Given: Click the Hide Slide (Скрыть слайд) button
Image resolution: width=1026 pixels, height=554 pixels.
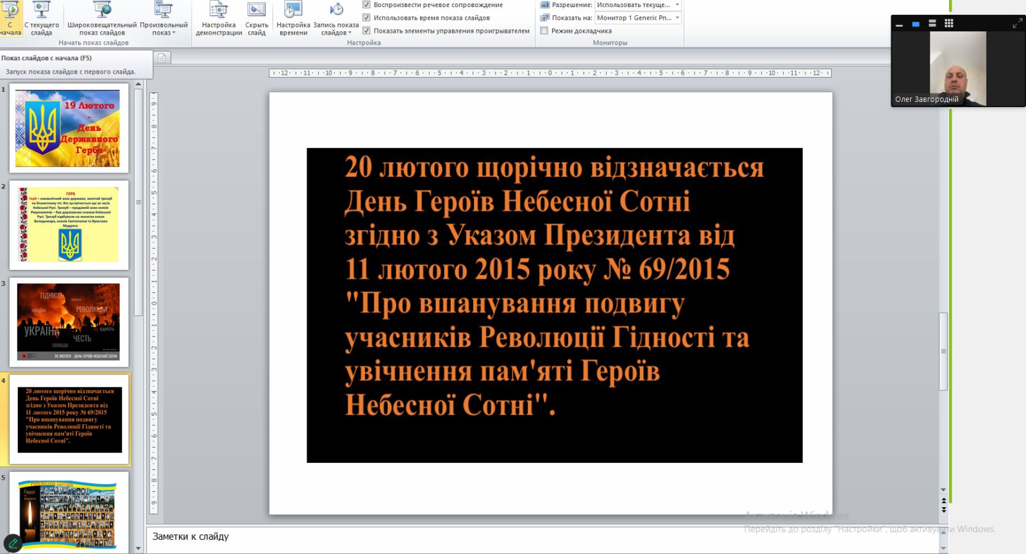Looking at the screenshot, I should (256, 19).
